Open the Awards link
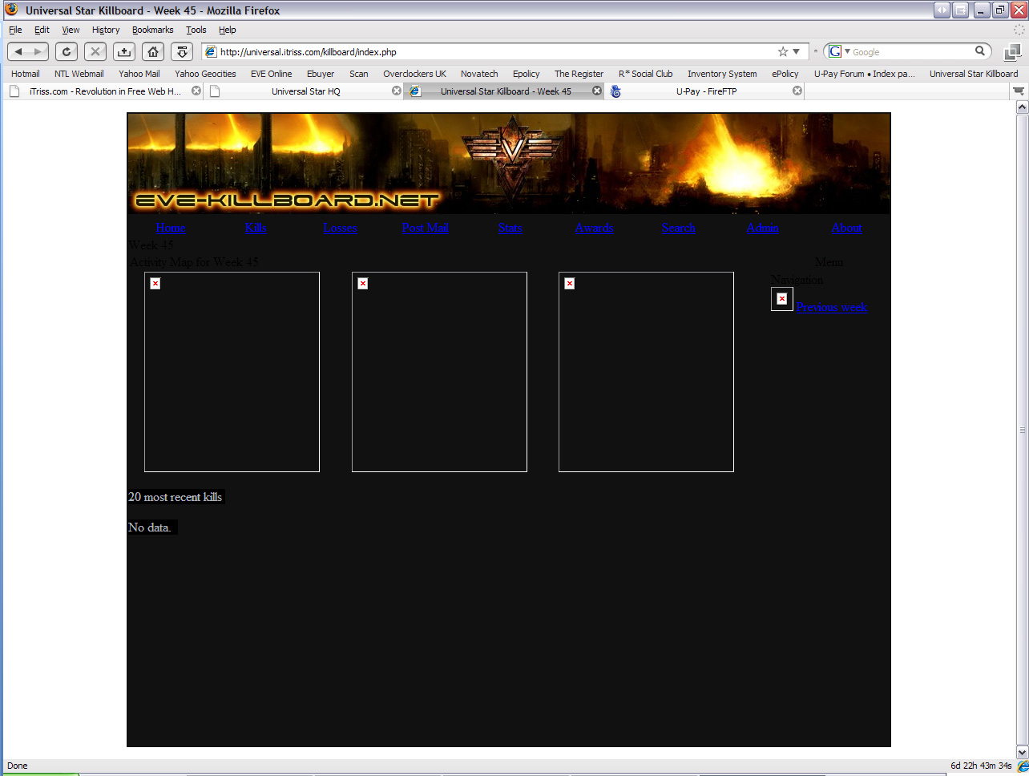The height and width of the screenshot is (776, 1029). click(594, 228)
